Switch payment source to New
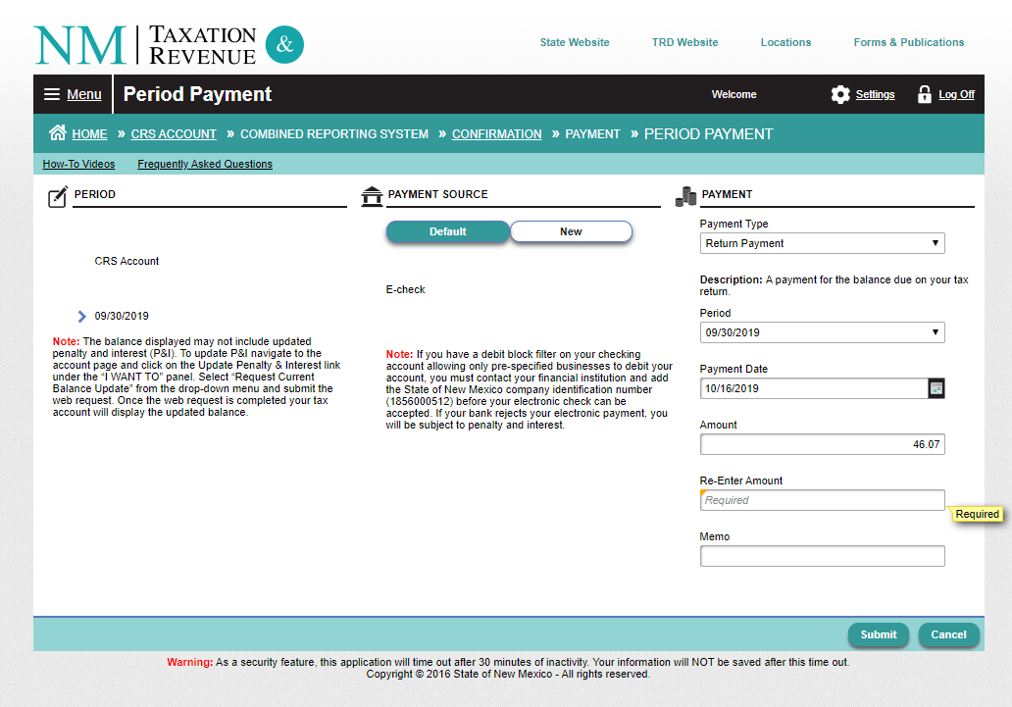The width and height of the screenshot is (1012, 707). 571,231
